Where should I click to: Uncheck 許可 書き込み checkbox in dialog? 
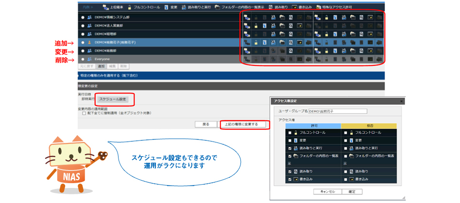tap(290, 179)
